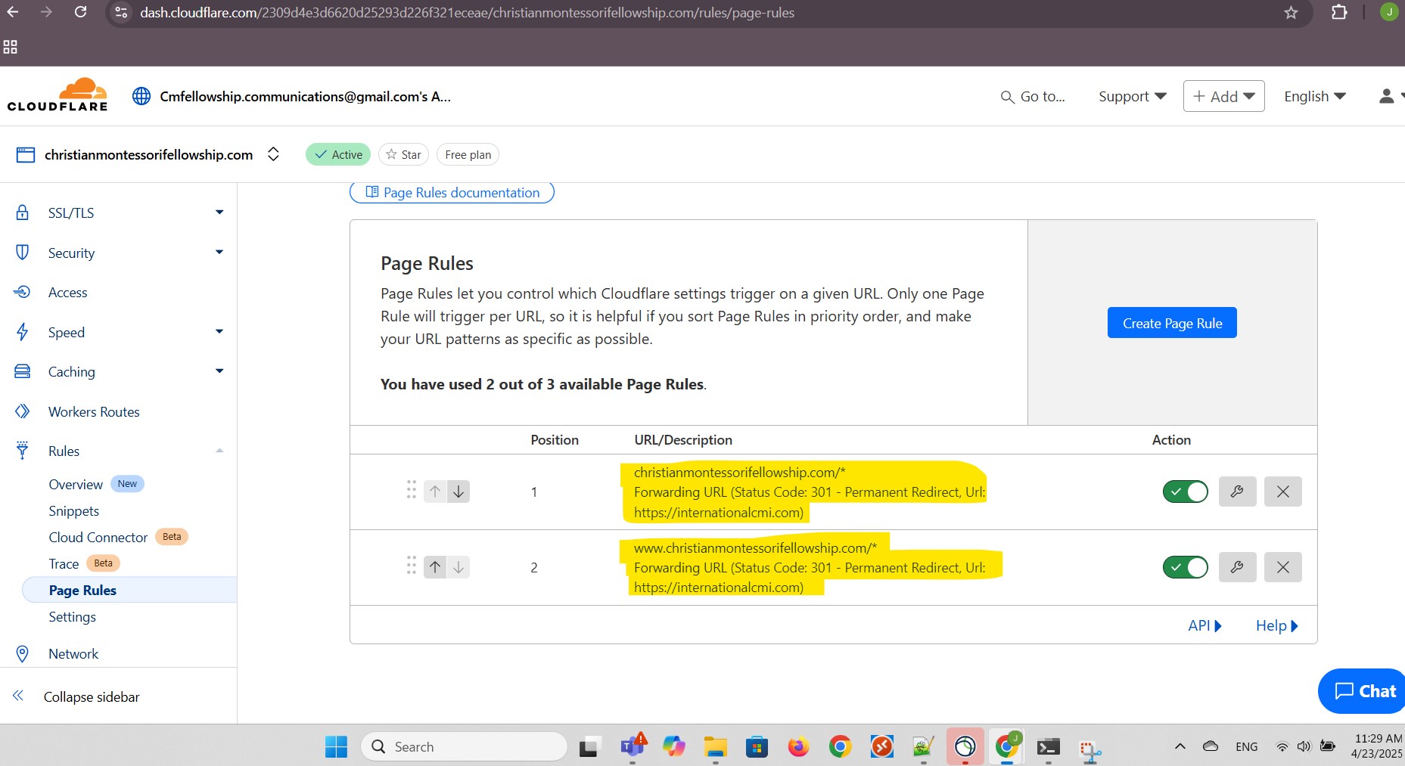Go to Rules Overview
The image size is (1405, 766).
coord(76,484)
